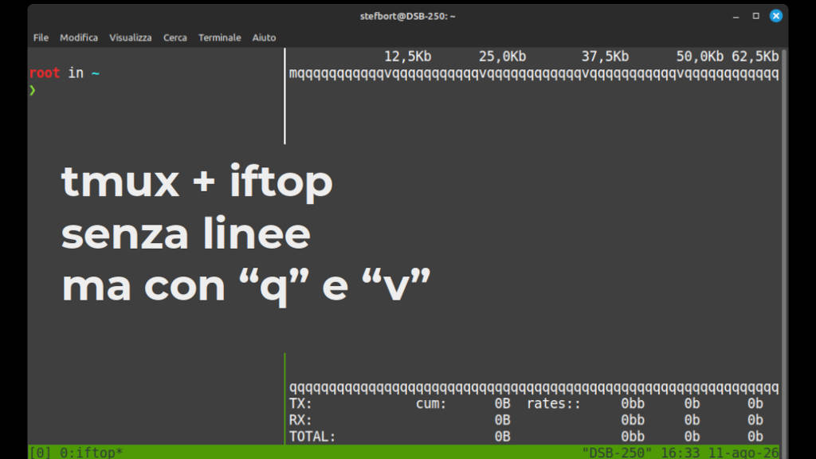Click the terminal vertical scrollbar
The height and width of the screenshot is (459, 816).
pyautogui.click(x=784, y=247)
